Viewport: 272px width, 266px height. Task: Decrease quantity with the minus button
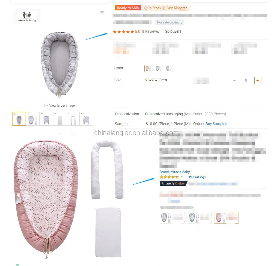[x=234, y=81]
